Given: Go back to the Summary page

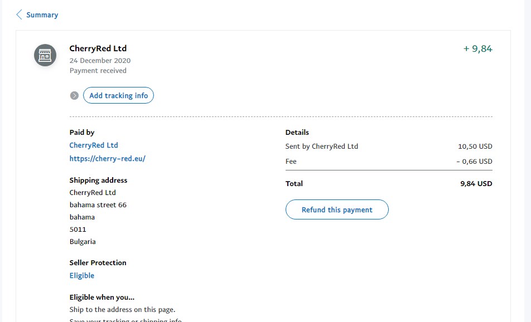Looking at the screenshot, I should click(42, 15).
